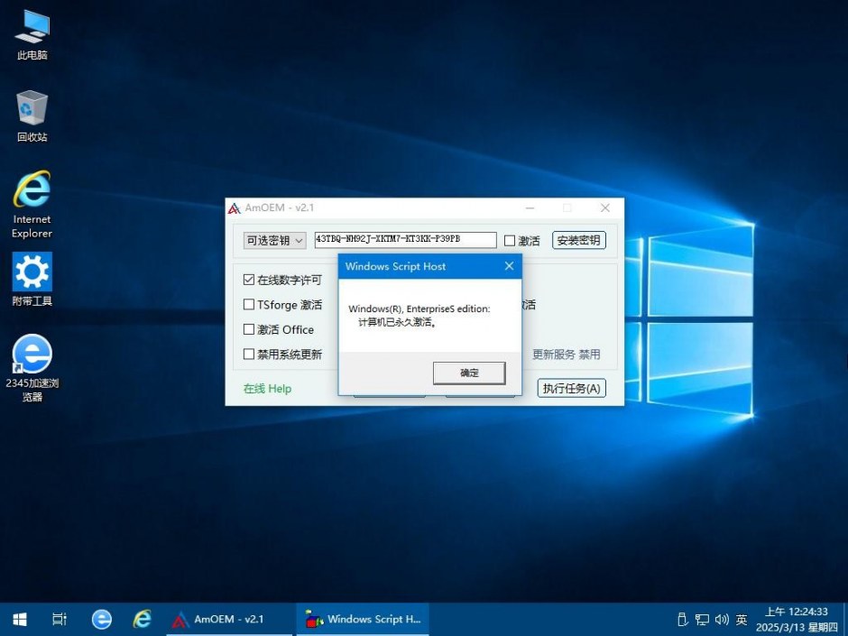Open the network tray icon

702,619
